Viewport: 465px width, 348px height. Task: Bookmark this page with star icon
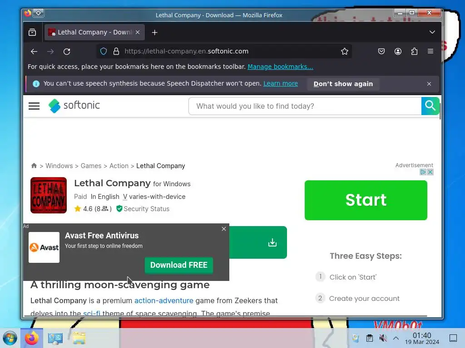344,51
